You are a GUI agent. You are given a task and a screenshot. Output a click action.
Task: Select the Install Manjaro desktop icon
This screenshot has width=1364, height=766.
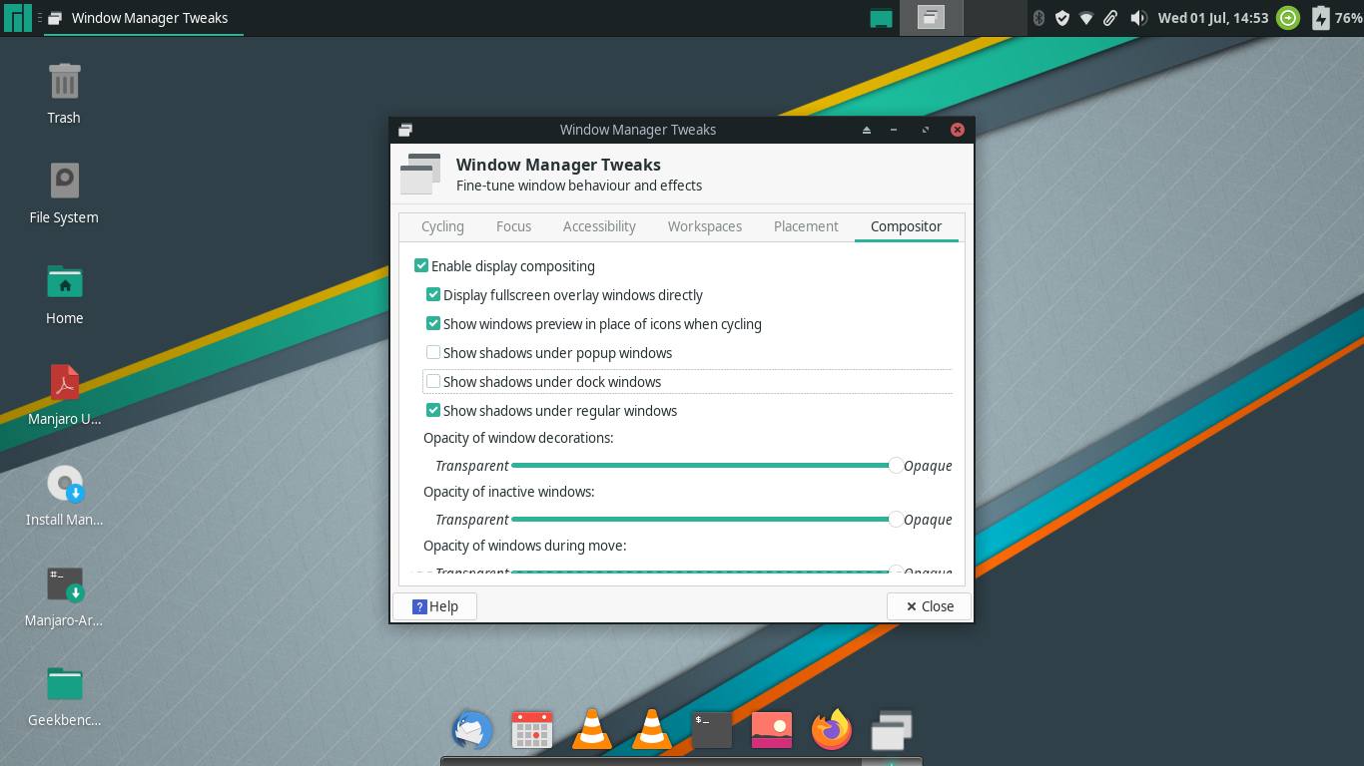point(64,495)
